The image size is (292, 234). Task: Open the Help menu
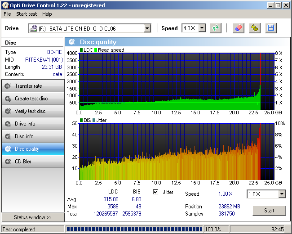47,14
